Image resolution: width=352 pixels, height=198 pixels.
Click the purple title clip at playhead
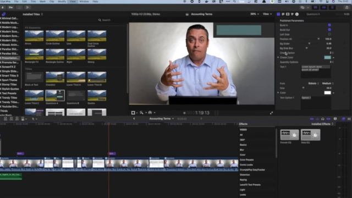click(112, 153)
